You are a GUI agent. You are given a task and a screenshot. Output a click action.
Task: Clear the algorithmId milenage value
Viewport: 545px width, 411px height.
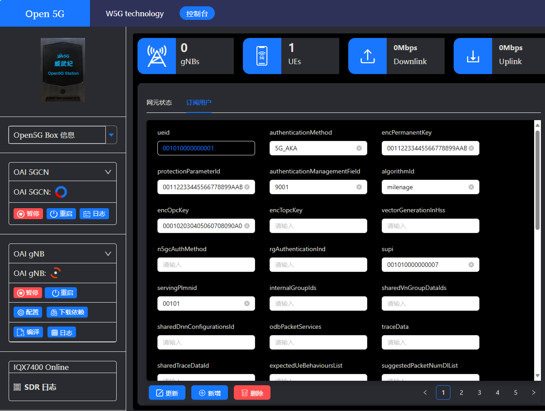tap(471, 187)
